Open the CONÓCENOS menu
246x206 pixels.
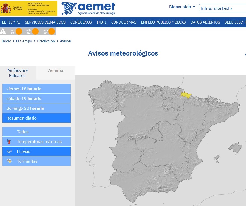click(81, 22)
